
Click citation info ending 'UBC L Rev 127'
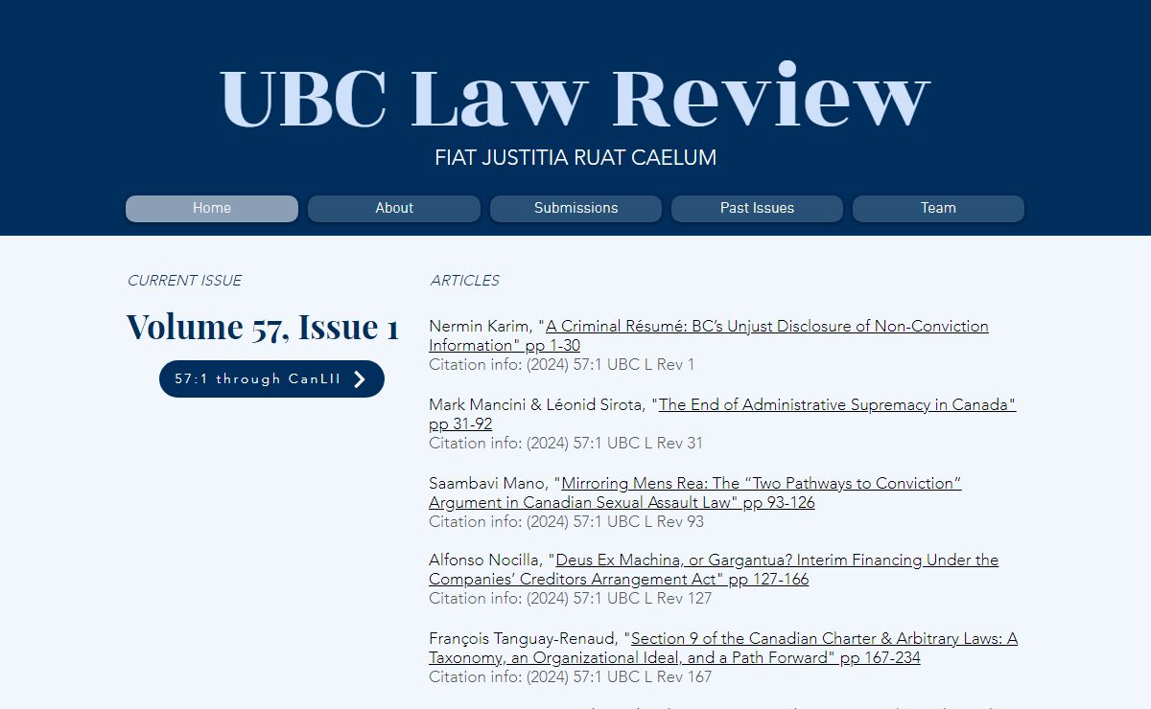point(570,599)
